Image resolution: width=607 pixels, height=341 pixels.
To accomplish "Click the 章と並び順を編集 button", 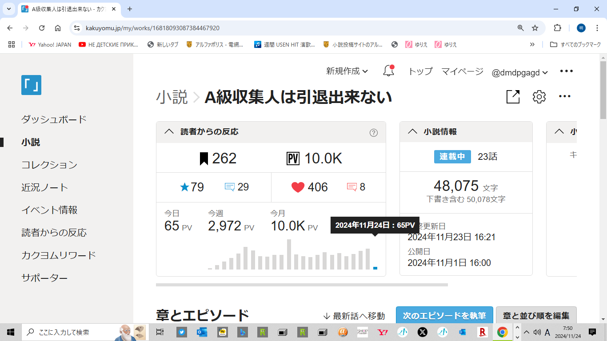I will (536, 316).
